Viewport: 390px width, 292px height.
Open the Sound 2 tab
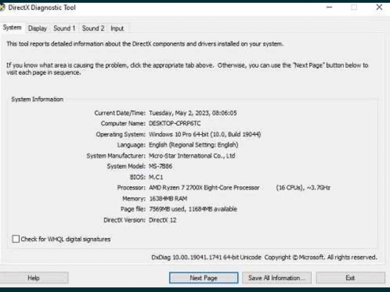coord(93,28)
